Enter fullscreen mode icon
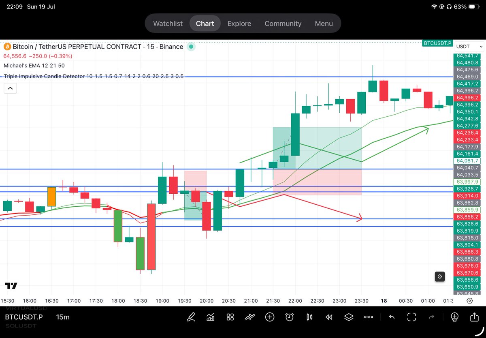The height and width of the screenshot is (338, 486). pos(412,317)
